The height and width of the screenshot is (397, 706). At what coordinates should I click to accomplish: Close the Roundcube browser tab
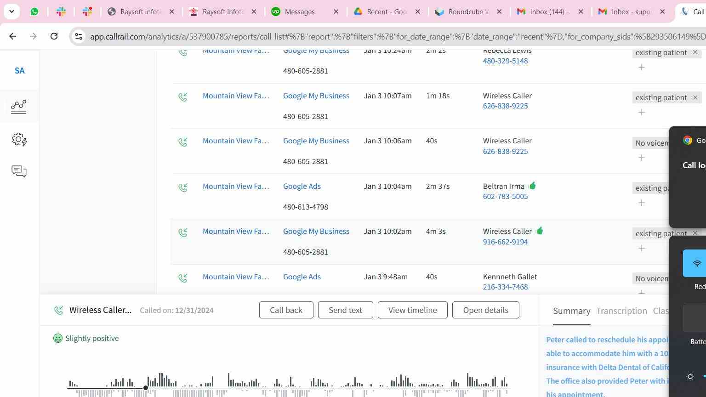click(x=499, y=11)
